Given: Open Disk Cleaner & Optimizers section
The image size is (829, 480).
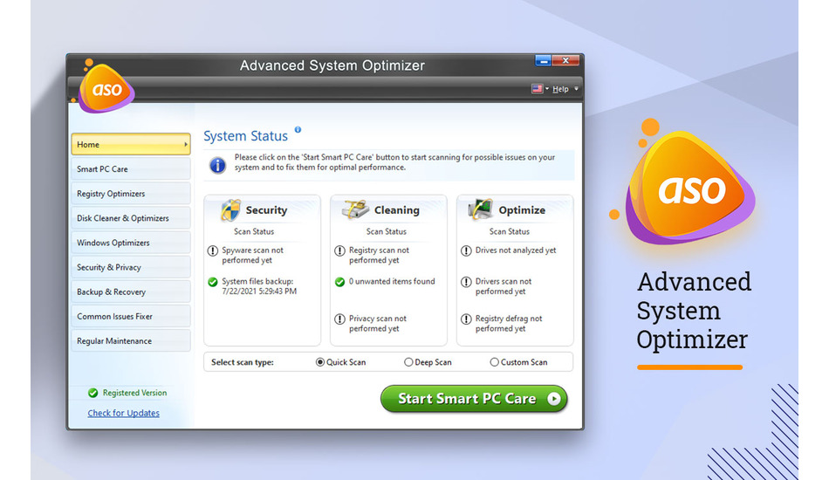Looking at the screenshot, I should click(131, 218).
